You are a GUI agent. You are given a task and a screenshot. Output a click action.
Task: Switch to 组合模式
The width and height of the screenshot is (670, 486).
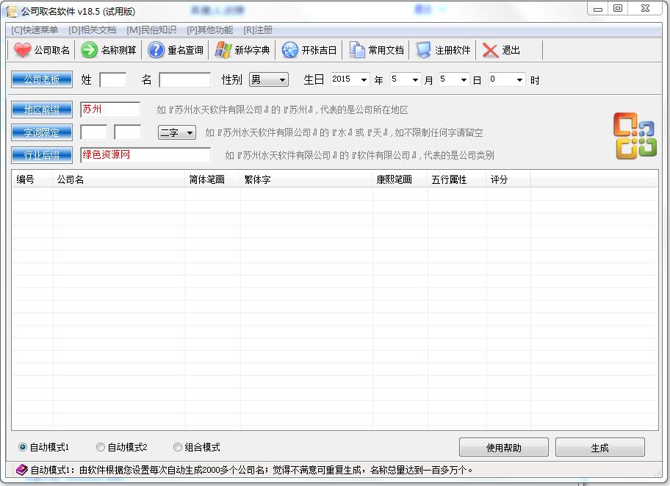coord(177,447)
